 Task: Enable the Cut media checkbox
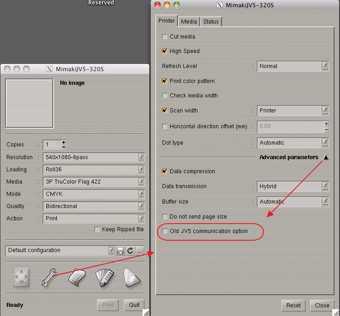click(165, 37)
